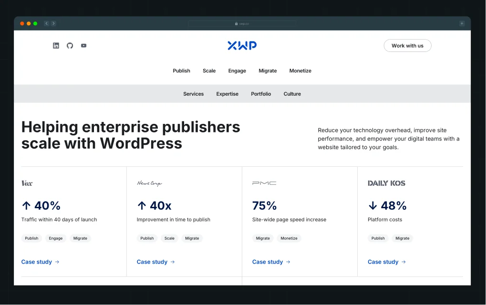
Task: Click the Migrate tag on News Corp card
Action: click(192, 238)
